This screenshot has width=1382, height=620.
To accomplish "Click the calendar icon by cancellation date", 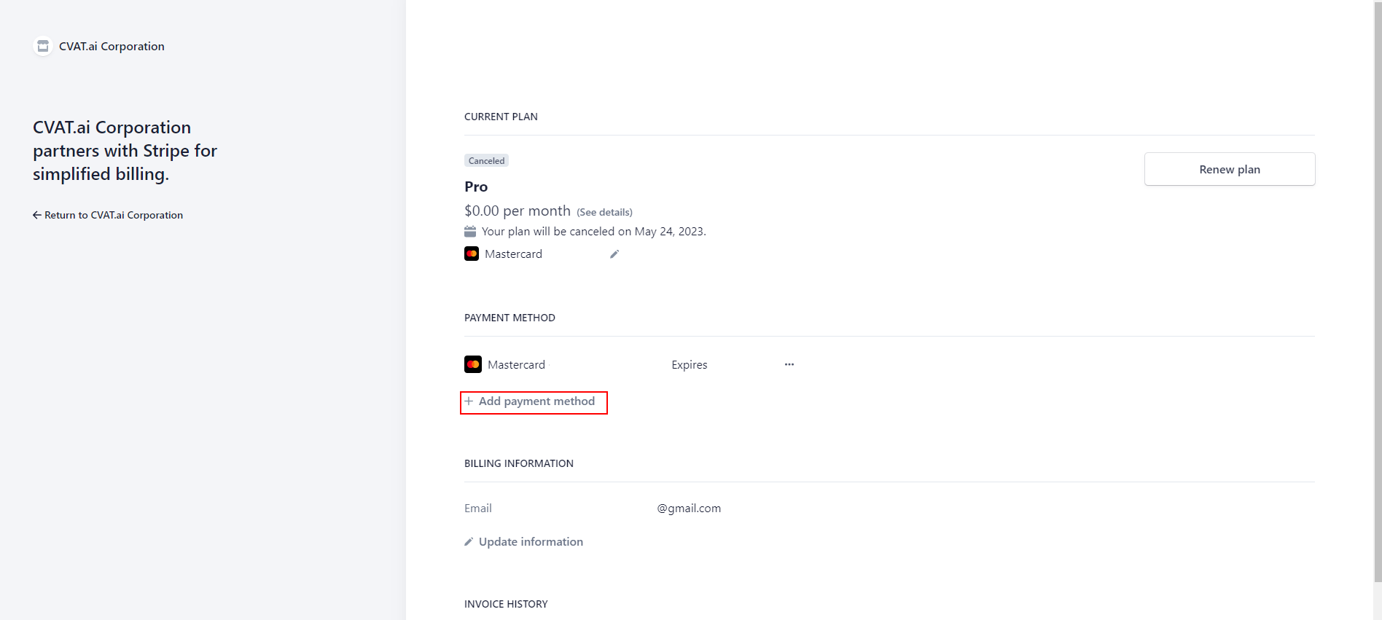I will click(470, 232).
